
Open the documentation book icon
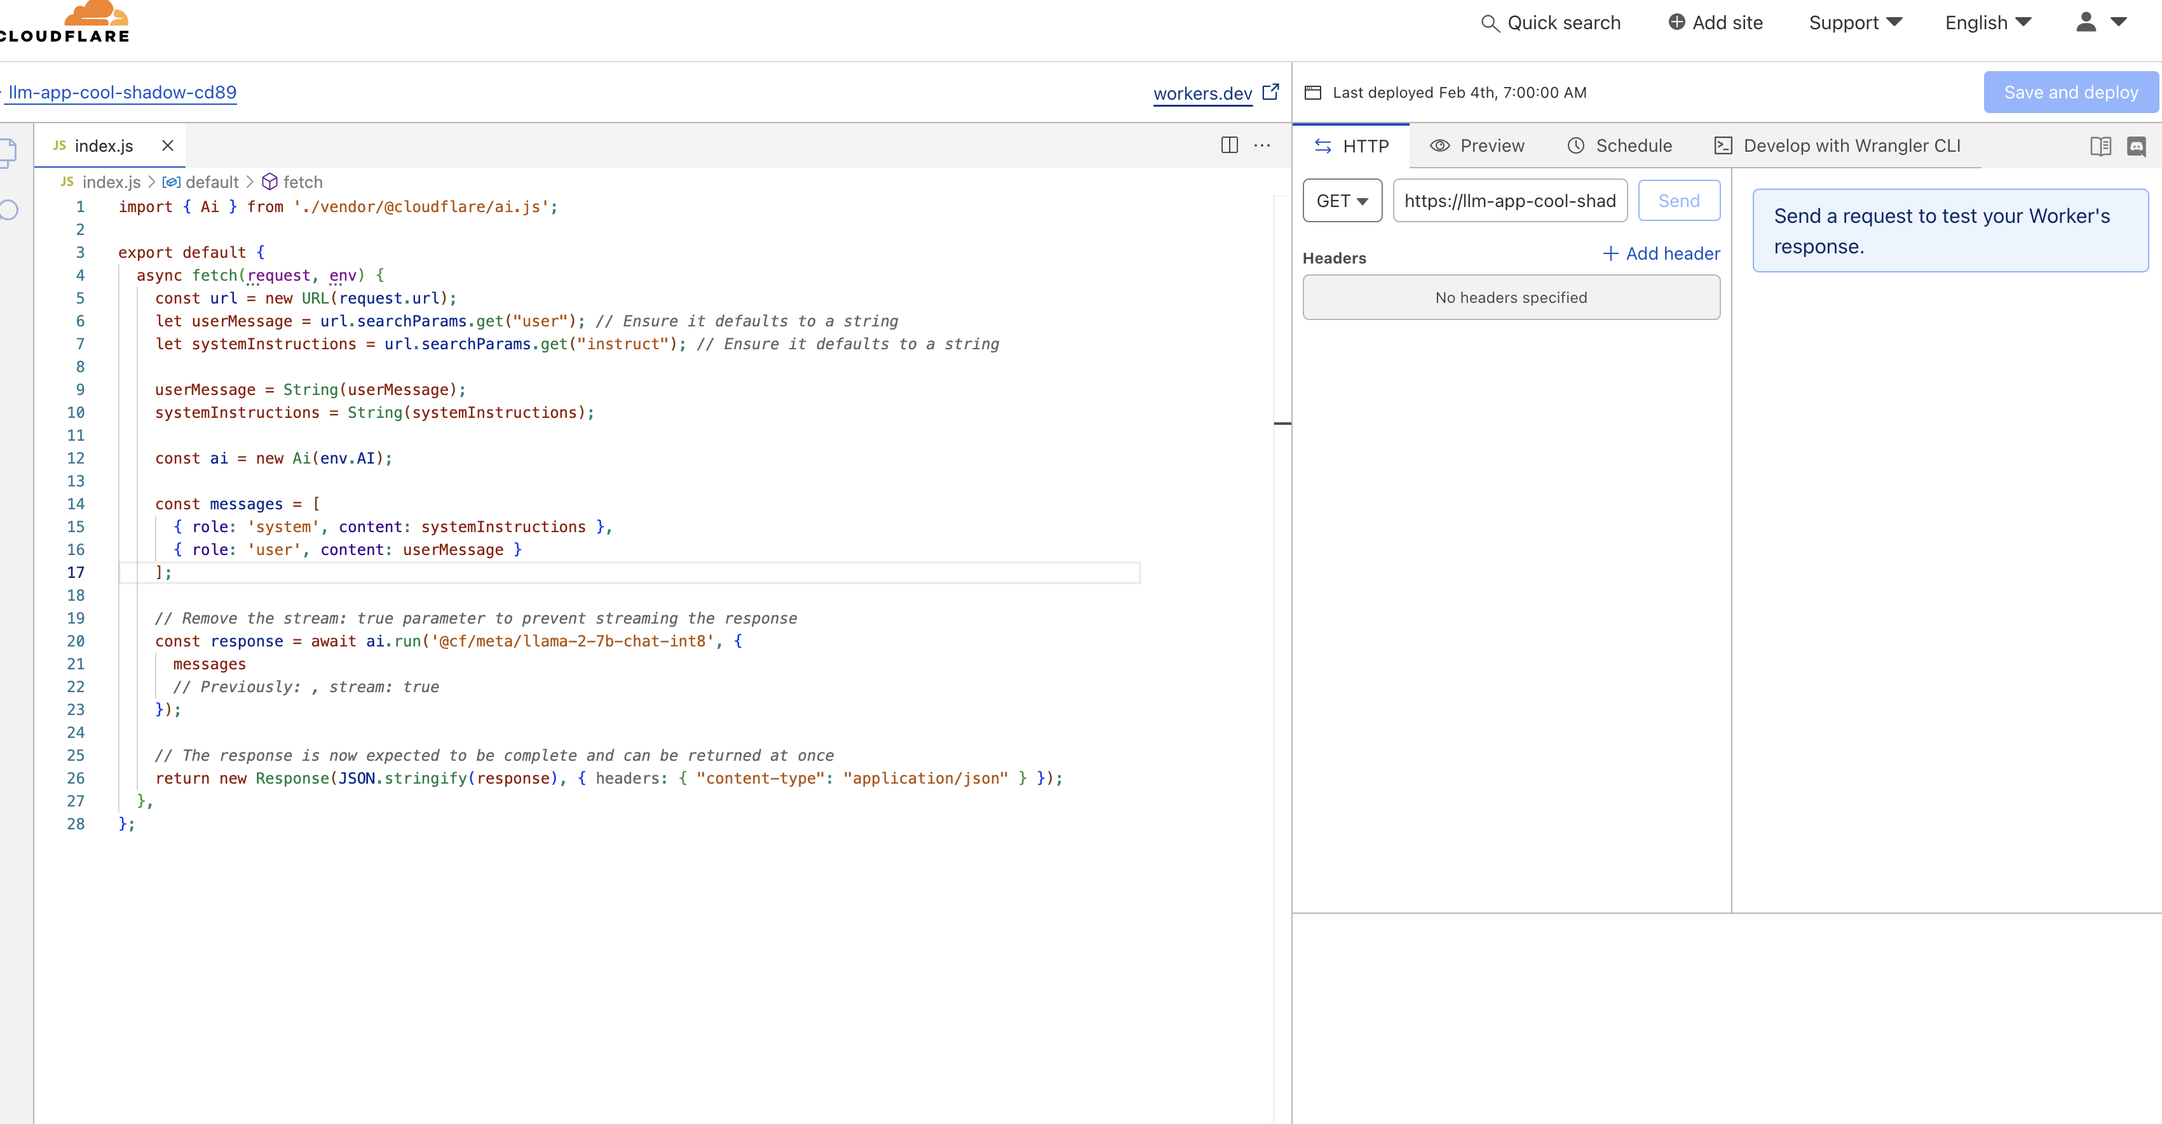(2100, 146)
